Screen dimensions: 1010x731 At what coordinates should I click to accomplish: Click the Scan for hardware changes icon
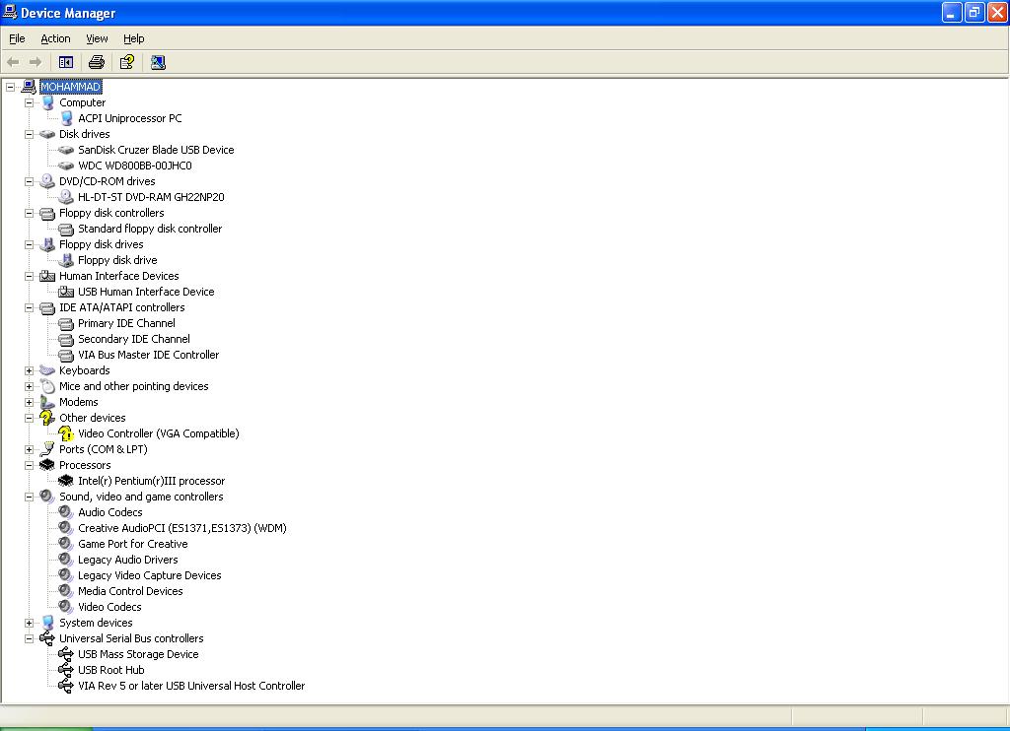point(158,62)
